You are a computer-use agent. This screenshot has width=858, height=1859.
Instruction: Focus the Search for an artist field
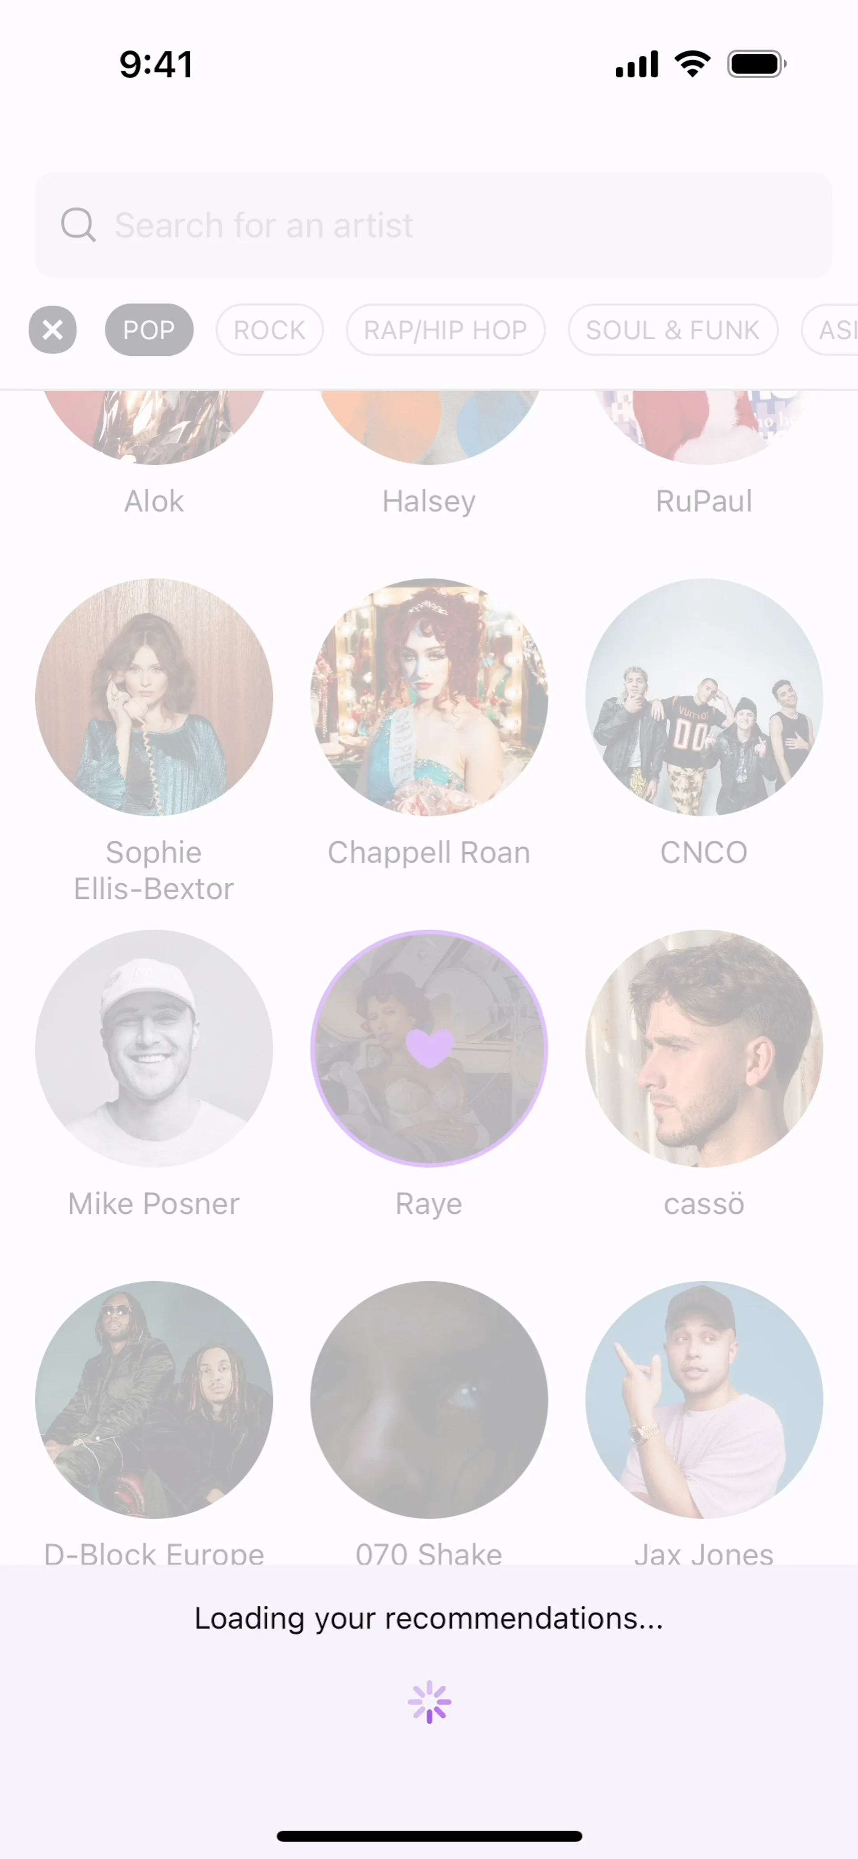point(433,225)
